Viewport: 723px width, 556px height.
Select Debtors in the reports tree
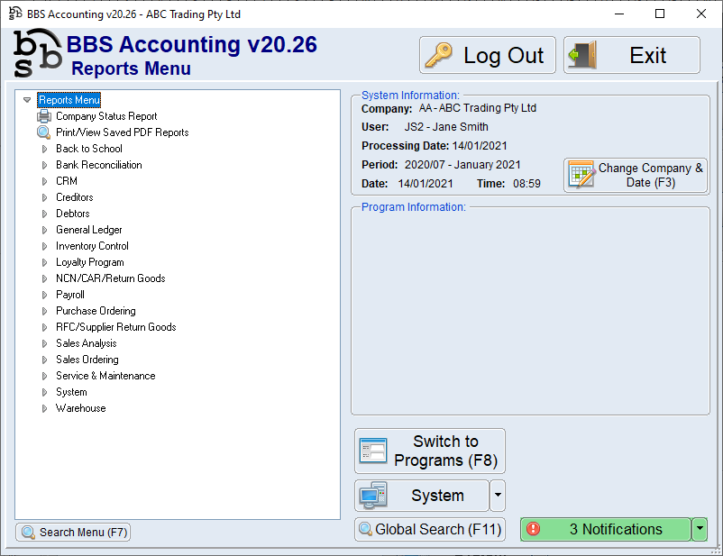[72, 214]
